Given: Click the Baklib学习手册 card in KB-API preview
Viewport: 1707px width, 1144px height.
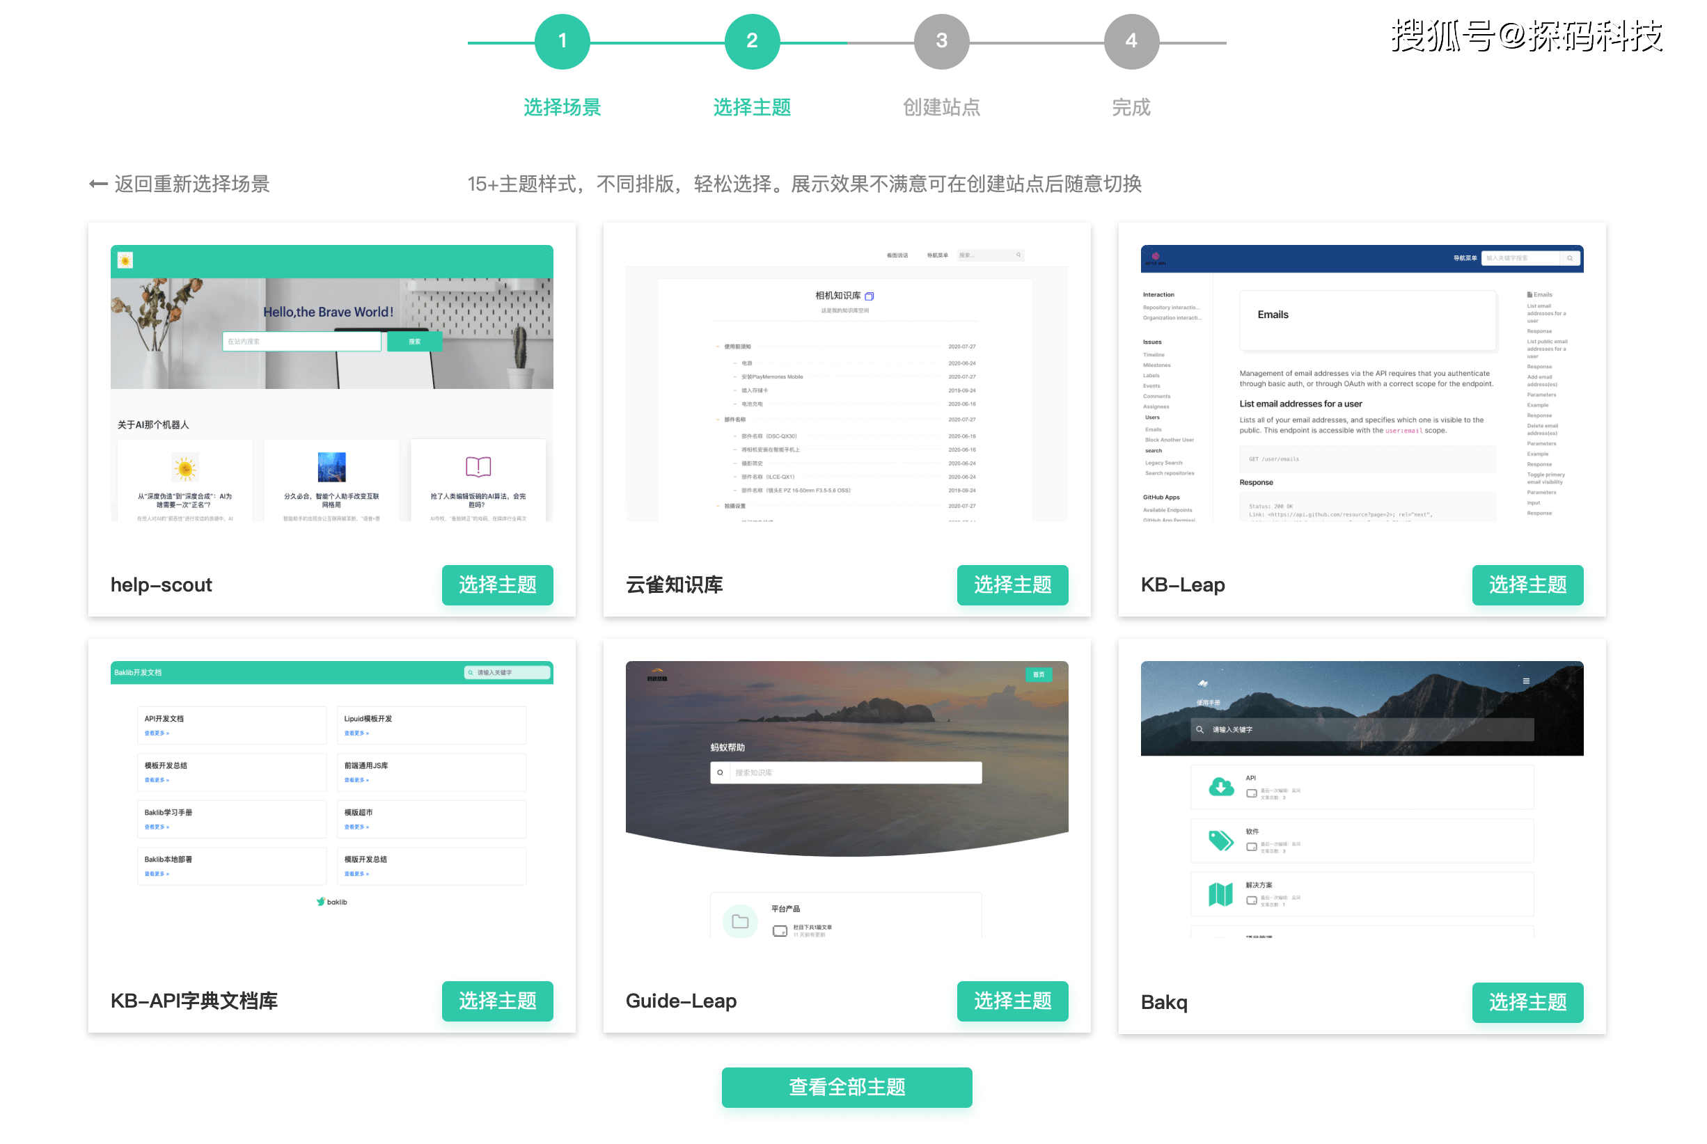Looking at the screenshot, I should point(231,818).
